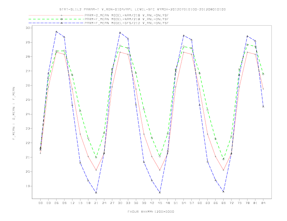Image resolution: width=287 pixels, height=221 pixels.
Task: Click the green NAM circle marker at hour 84
Action: (263, 74)
